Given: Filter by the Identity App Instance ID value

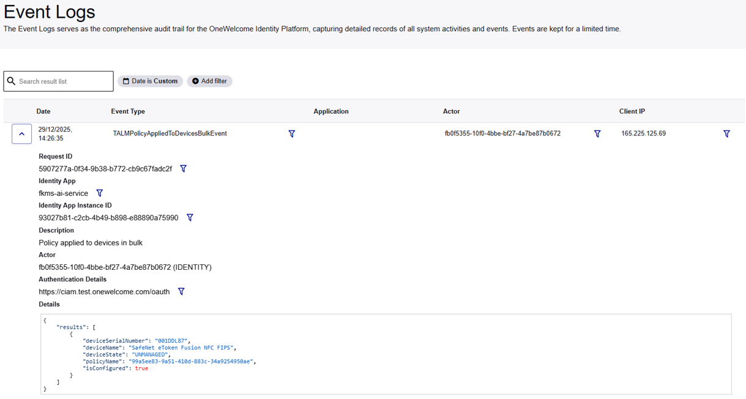Looking at the screenshot, I should pos(190,217).
